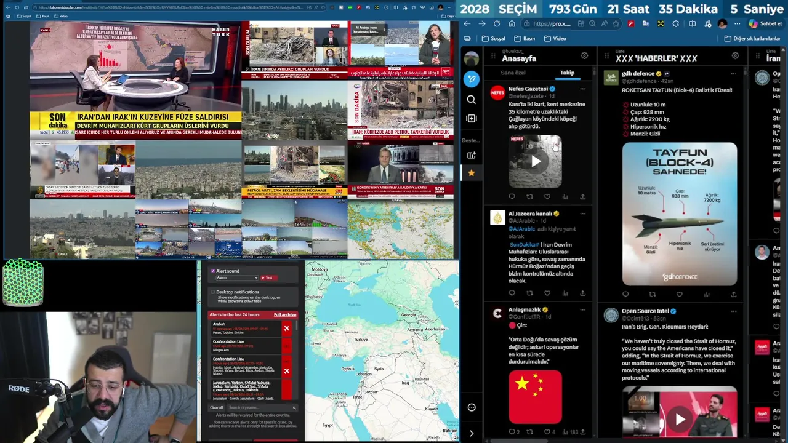Click the add column icon in the sidebar
This screenshot has width=788, height=443.
(x=471, y=118)
